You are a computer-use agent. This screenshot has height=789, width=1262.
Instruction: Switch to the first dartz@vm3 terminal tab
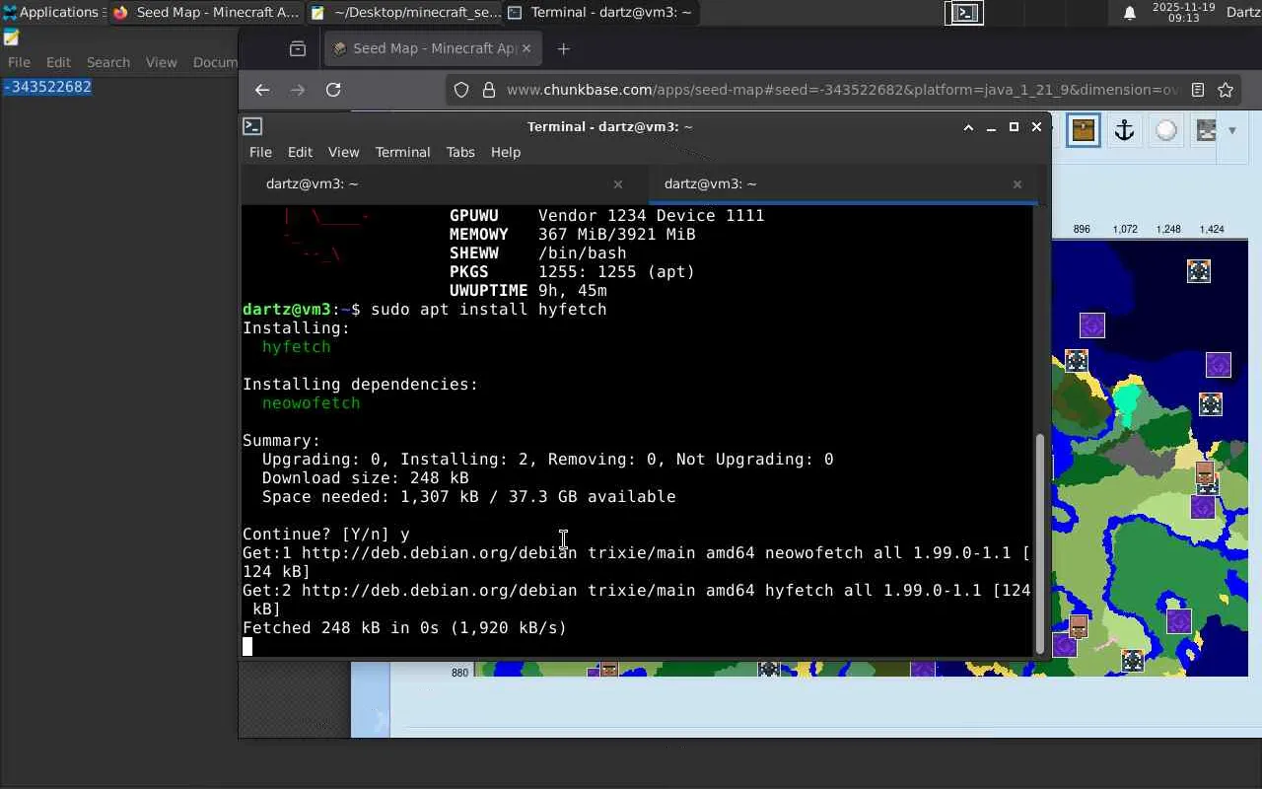(445, 183)
